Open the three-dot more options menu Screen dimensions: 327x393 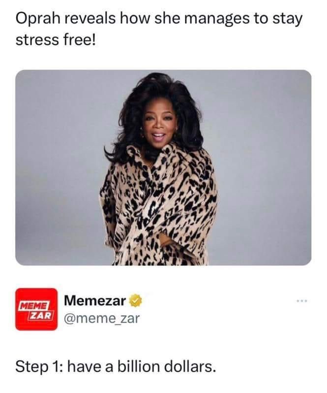301,300
